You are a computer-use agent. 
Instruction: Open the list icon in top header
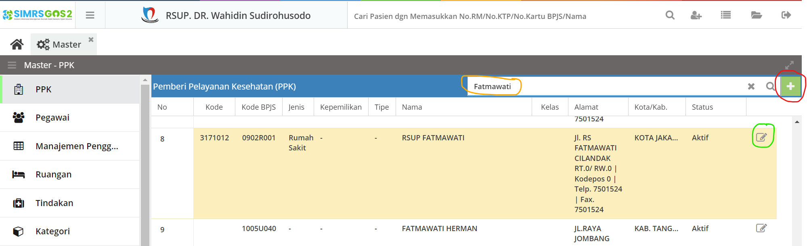[x=726, y=15]
